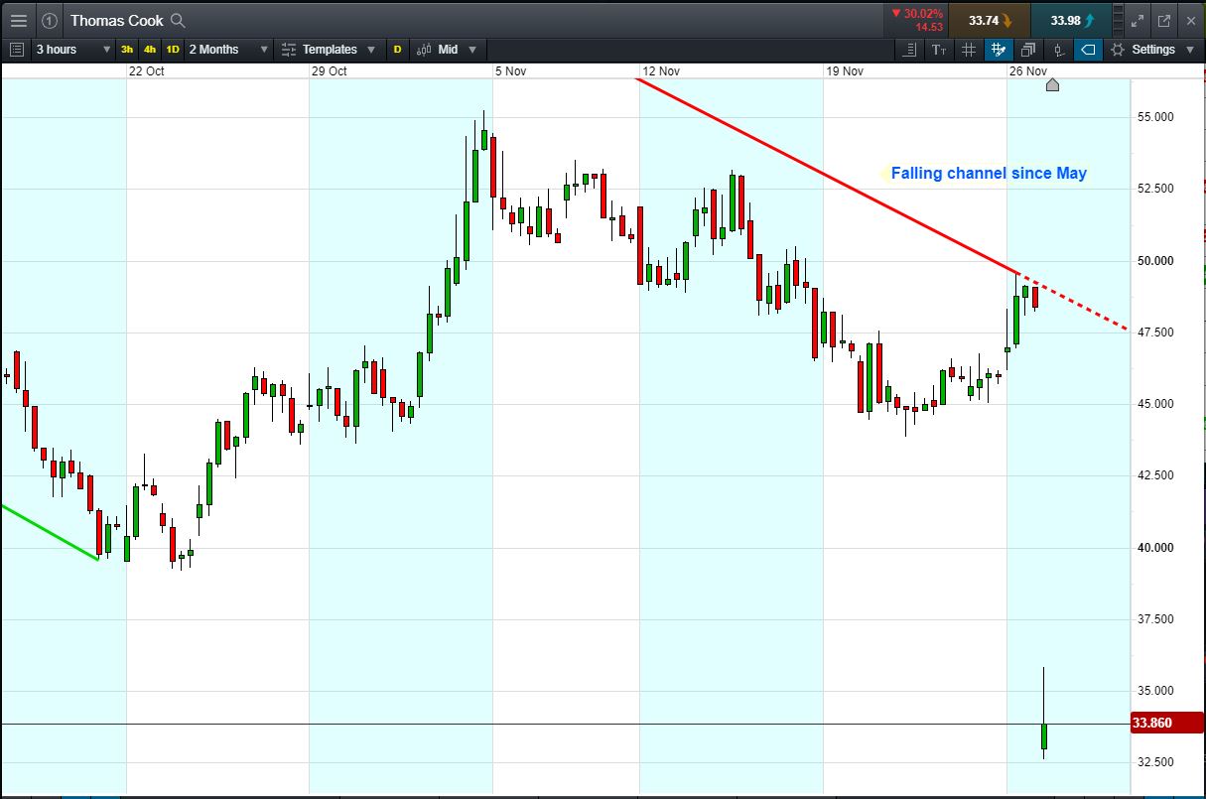Viewport: 1206px width, 799px height.
Task: Toggle the price label tag icon
Action: [1088, 49]
